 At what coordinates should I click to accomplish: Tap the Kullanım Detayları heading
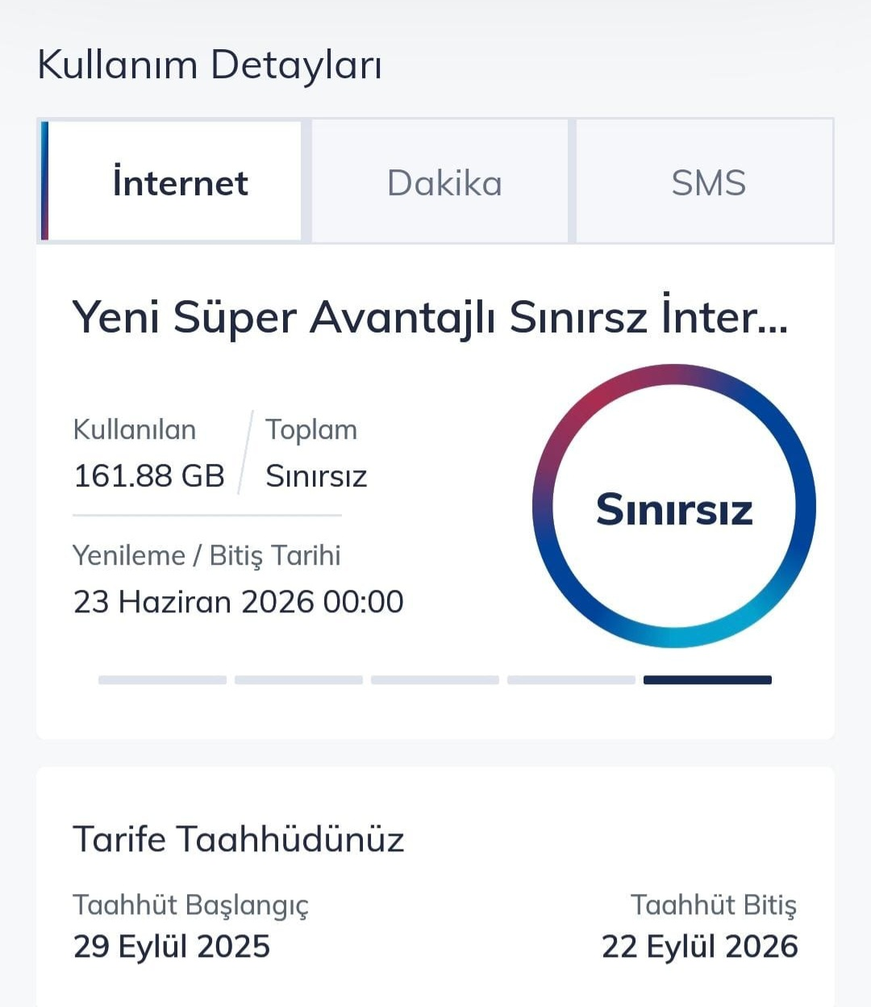pos(210,65)
